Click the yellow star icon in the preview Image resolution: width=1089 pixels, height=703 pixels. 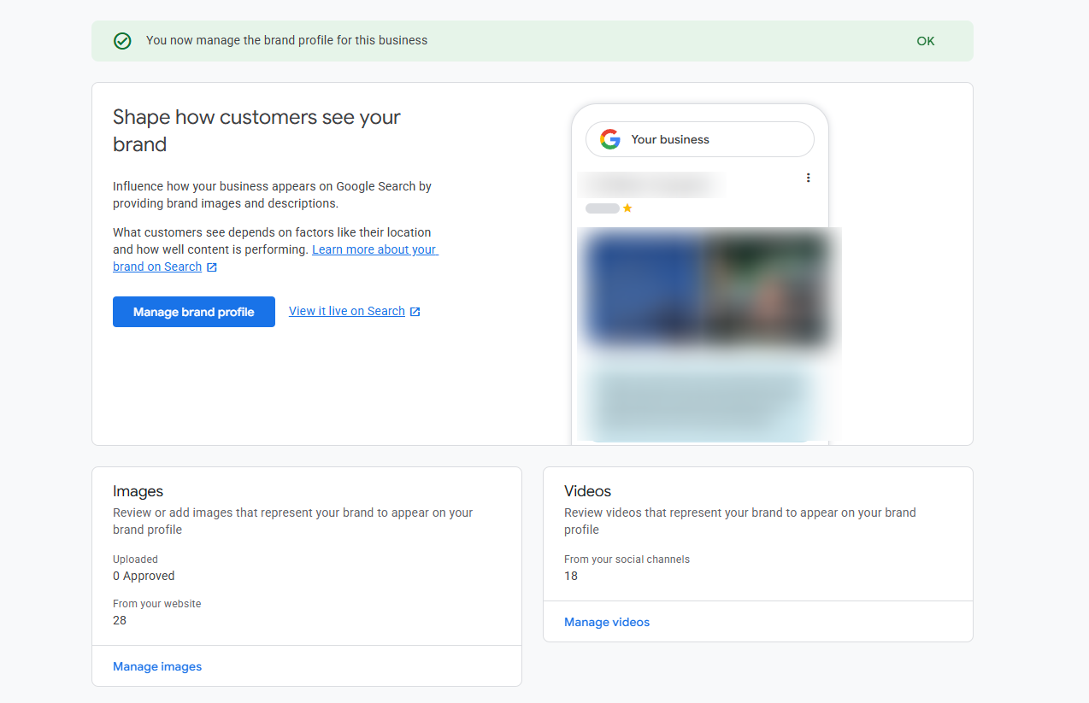[x=627, y=208]
